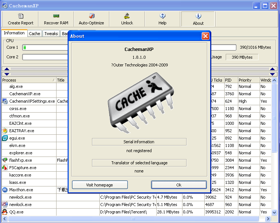Click the Unlock key icon
The width and height of the screenshot is (280, 223).
point(127,16)
